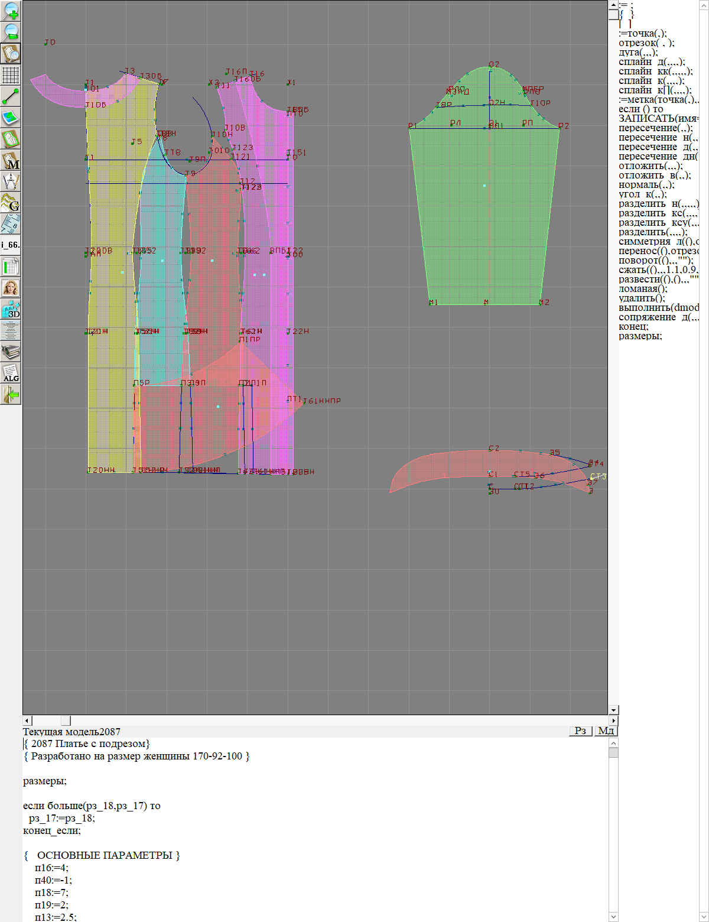Click the 'G' gradation icon
The width and height of the screenshot is (709, 922).
[x=11, y=203]
